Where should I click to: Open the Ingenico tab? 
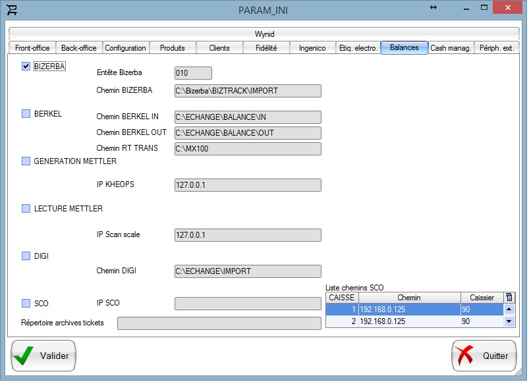point(312,48)
